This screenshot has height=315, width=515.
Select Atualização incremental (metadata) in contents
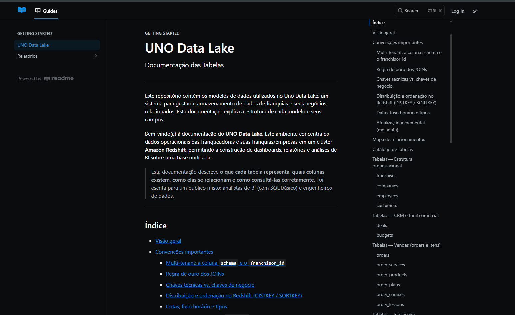tap(400, 126)
